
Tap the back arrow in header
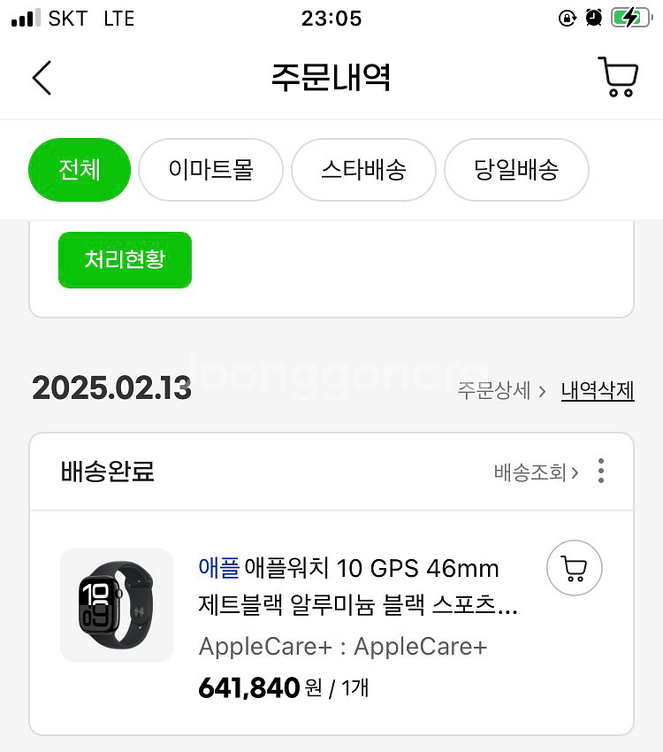tap(42, 78)
